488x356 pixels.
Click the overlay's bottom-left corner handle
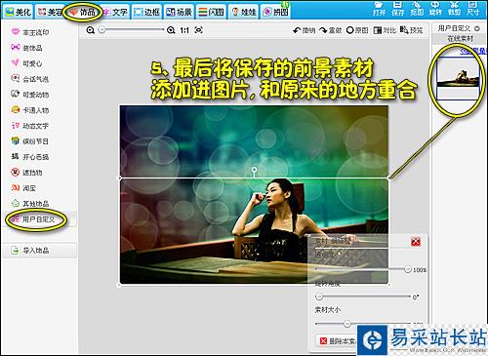tap(119, 285)
